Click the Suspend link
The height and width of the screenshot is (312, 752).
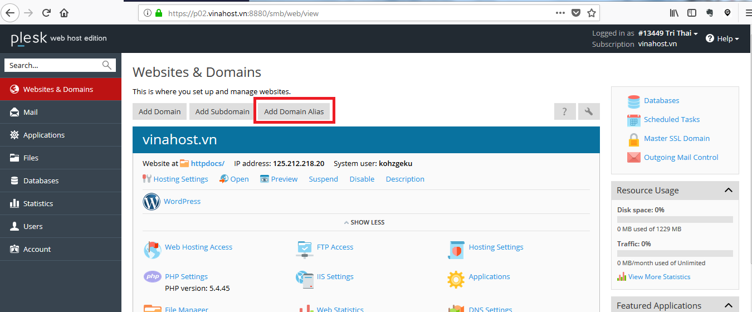pyautogui.click(x=324, y=179)
